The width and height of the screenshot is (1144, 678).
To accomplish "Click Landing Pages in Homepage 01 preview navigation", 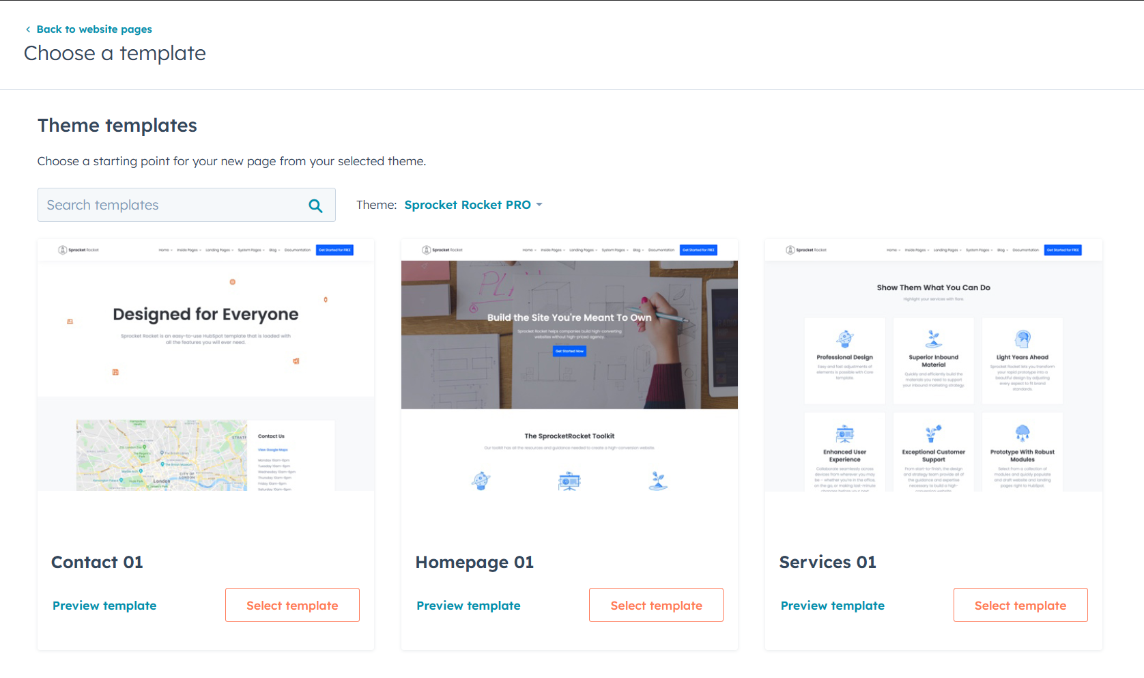I will point(582,250).
